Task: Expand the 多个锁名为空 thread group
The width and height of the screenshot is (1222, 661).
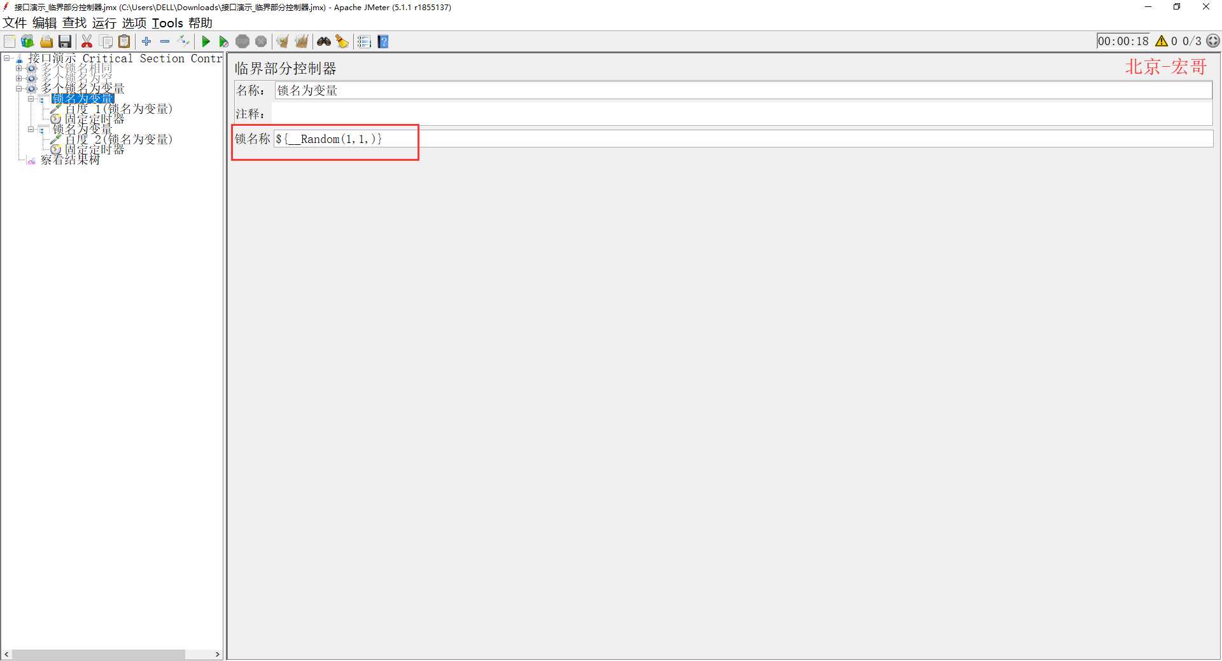Action: point(18,78)
